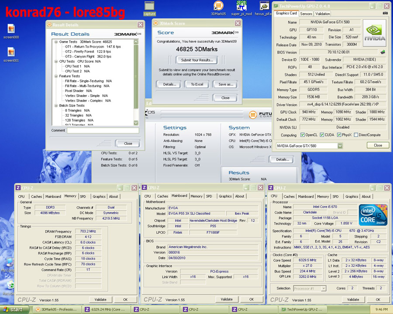Viewport: 393px width, 314px height.
Task: Open Memory tab in the CPU-Z Mainboard window
Action: point(196,196)
